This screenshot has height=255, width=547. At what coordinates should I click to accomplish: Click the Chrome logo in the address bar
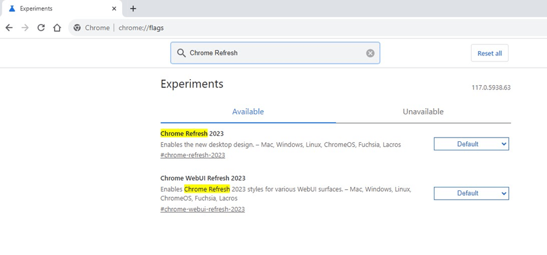(x=77, y=28)
